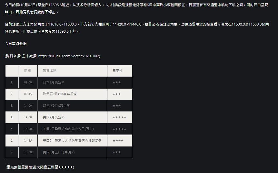This screenshot has height=173, width=278.
Task: Click row number 2. cell
Action: coord(12,94)
